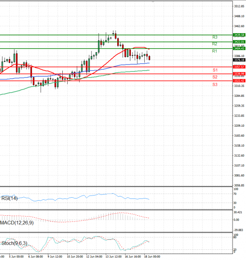Image resolution: width=246 pixels, height=260 pixels.
Task: Click the 70 level on RSI scale
Action: pyautogui.click(x=235, y=194)
